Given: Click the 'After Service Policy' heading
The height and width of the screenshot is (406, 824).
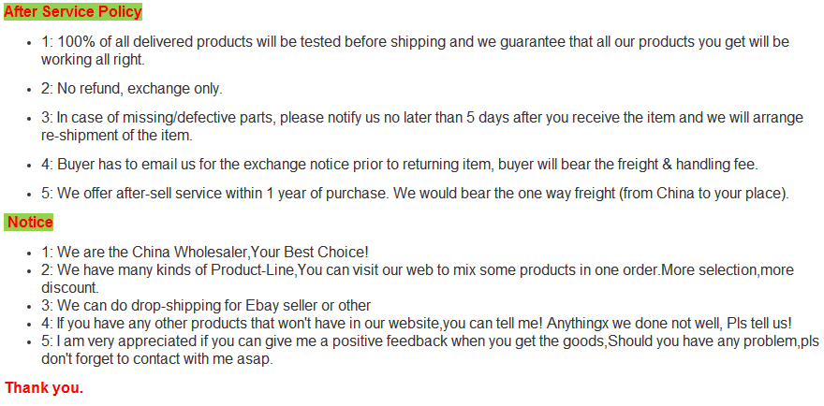Looking at the screenshot, I should (x=73, y=12).
